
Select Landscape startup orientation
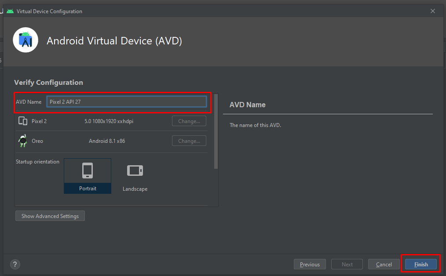coord(135,178)
